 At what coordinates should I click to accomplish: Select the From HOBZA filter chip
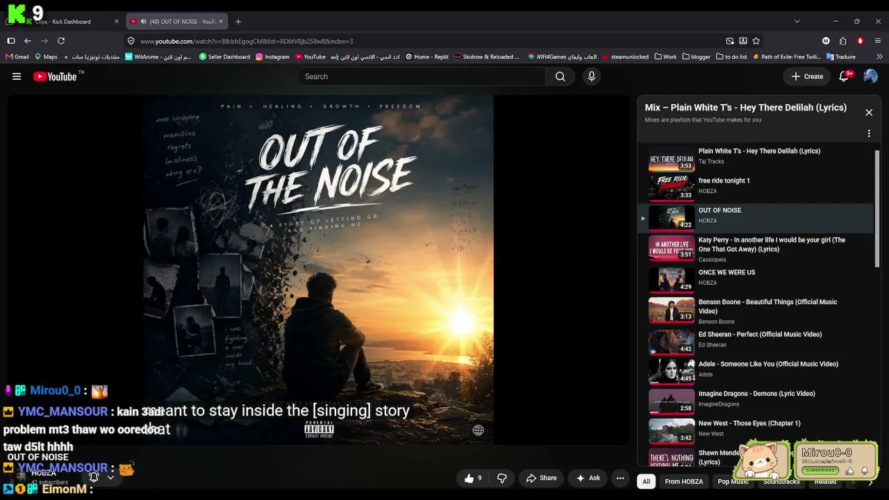(683, 481)
